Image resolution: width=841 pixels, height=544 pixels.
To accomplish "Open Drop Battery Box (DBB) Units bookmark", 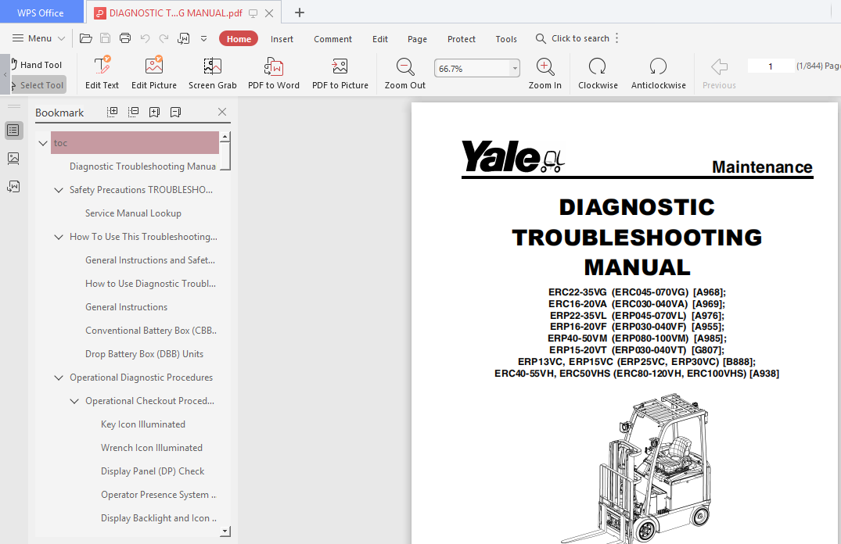I will pos(144,354).
